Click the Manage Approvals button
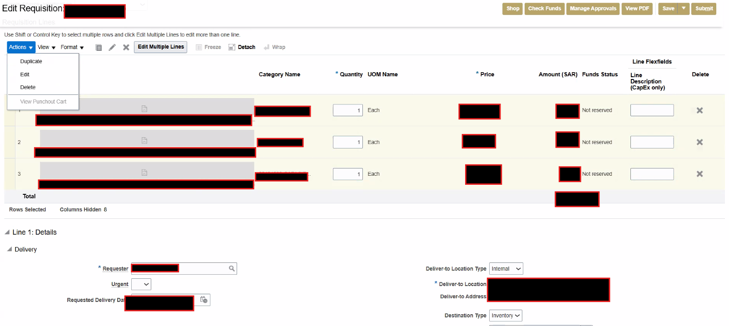 [593, 9]
